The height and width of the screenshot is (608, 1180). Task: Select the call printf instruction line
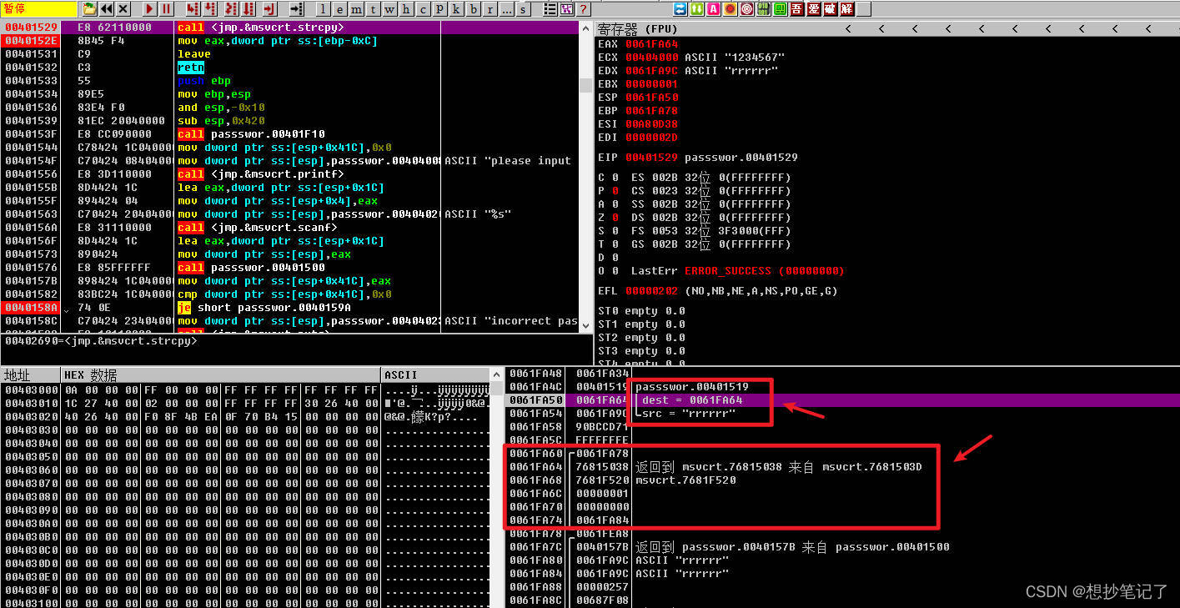290,174
